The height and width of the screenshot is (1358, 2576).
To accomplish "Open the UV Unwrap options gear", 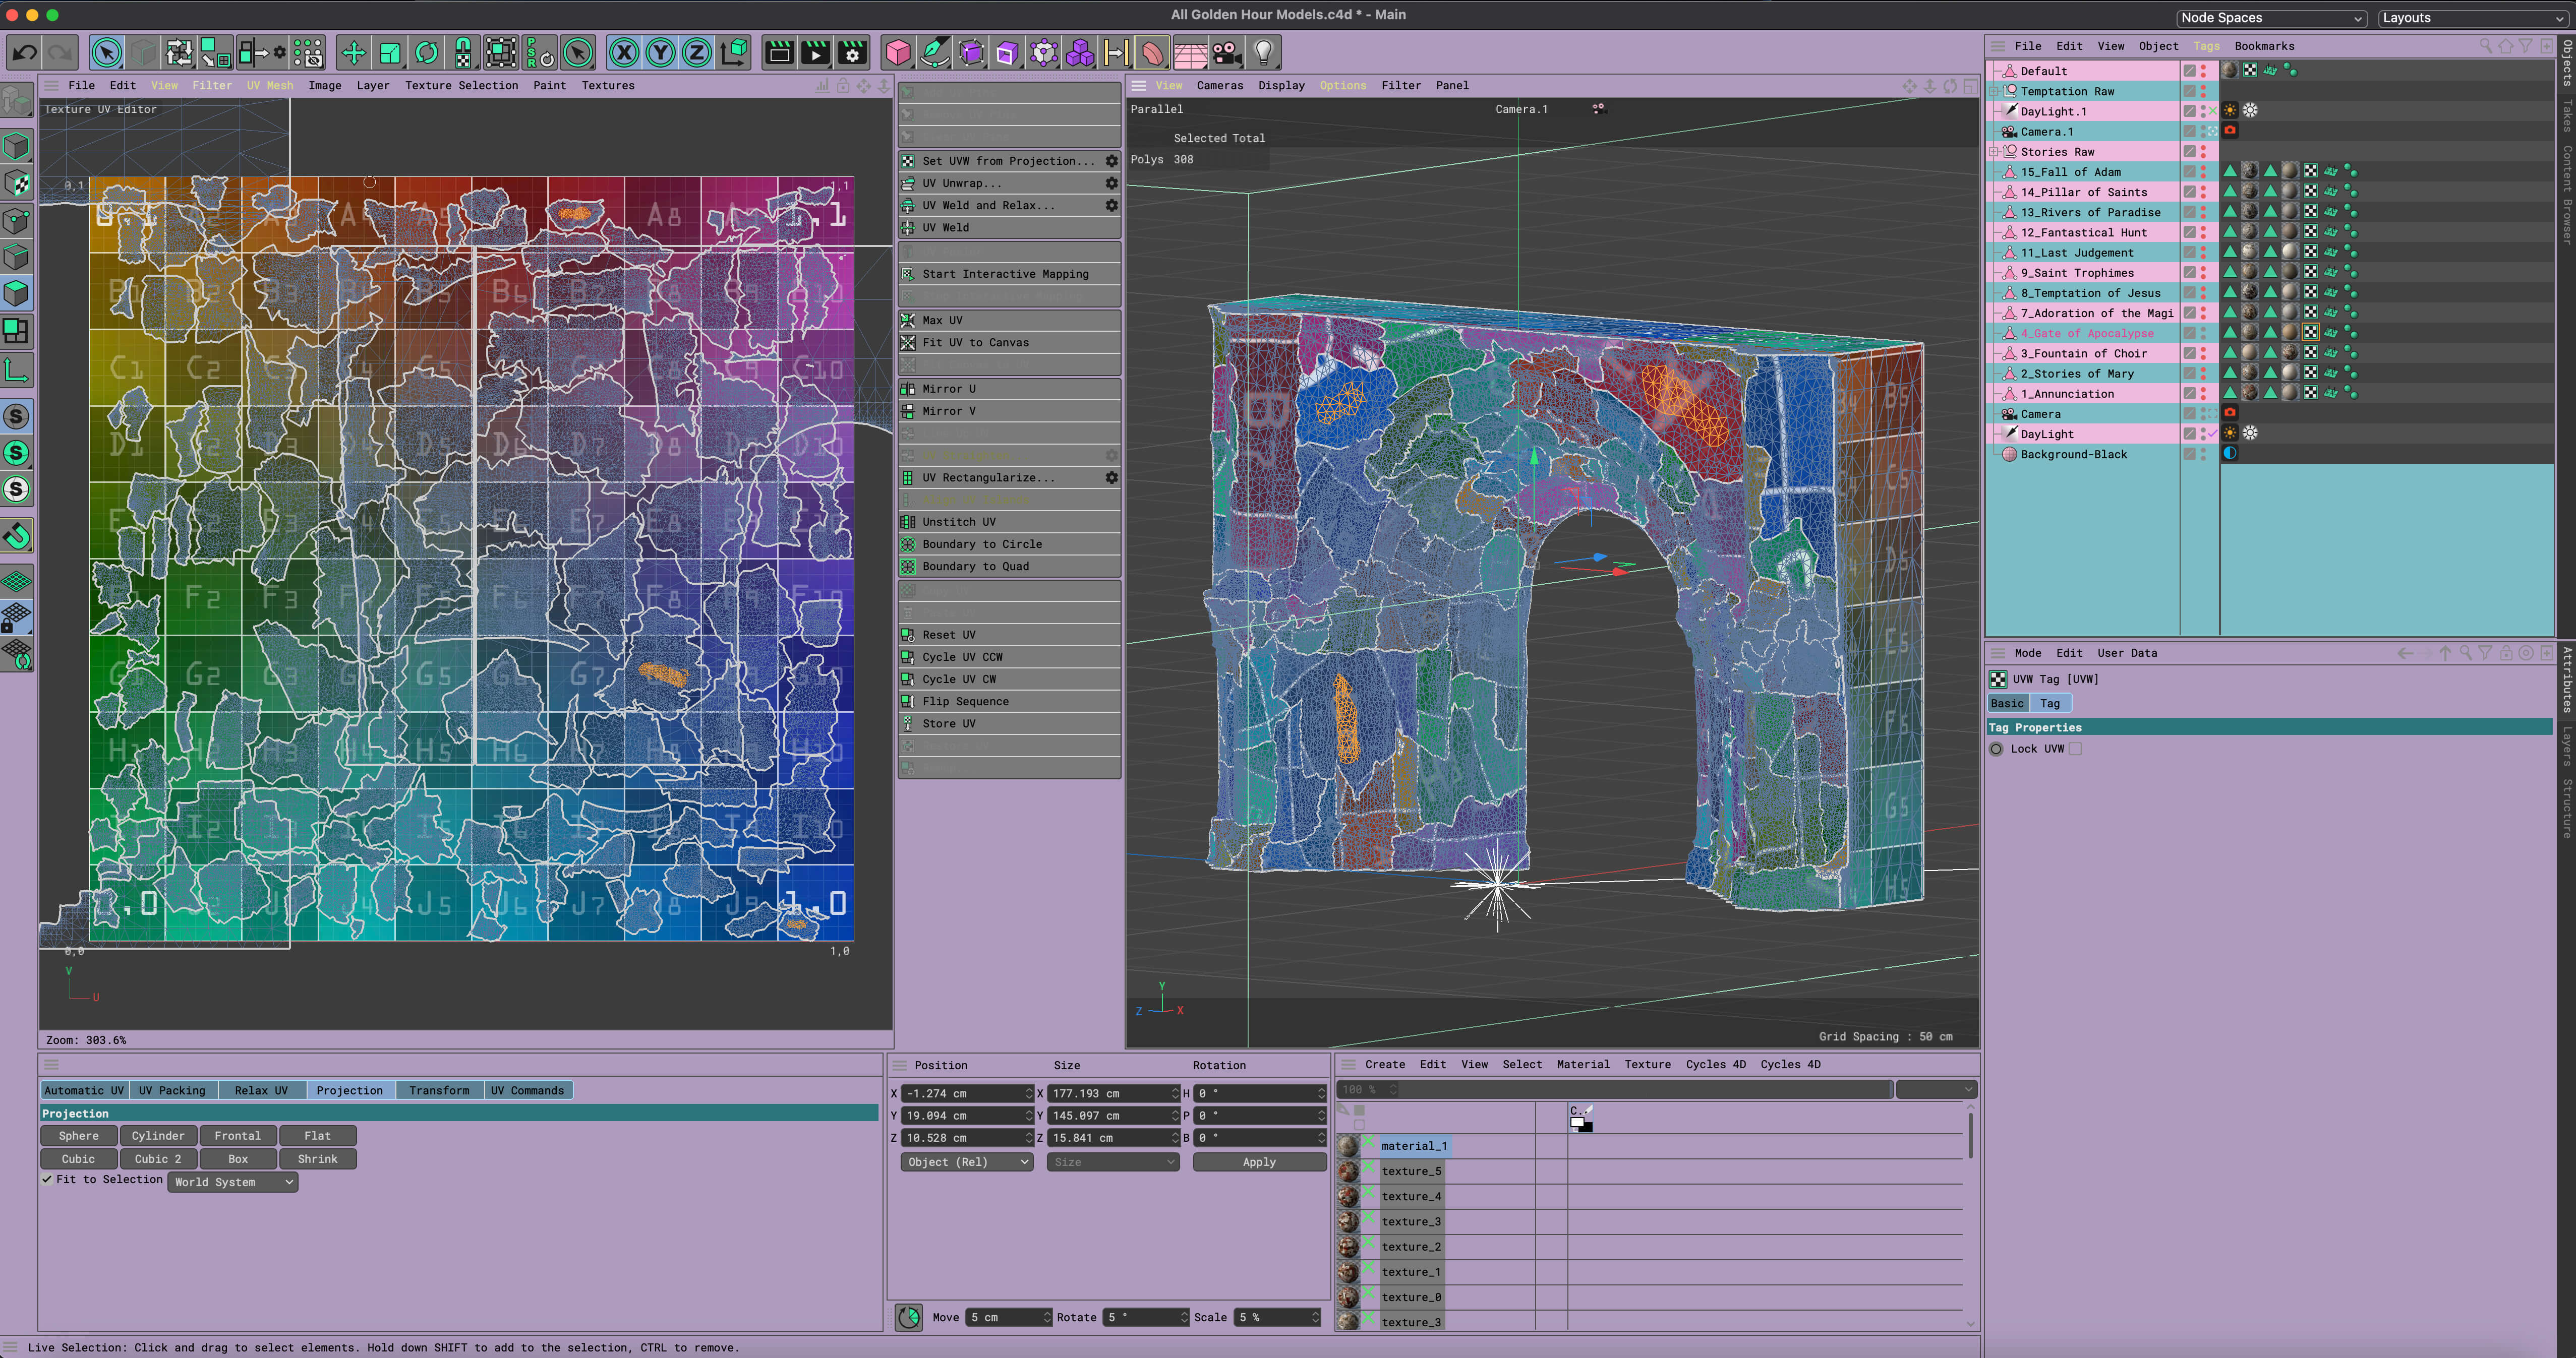I will pos(1111,183).
